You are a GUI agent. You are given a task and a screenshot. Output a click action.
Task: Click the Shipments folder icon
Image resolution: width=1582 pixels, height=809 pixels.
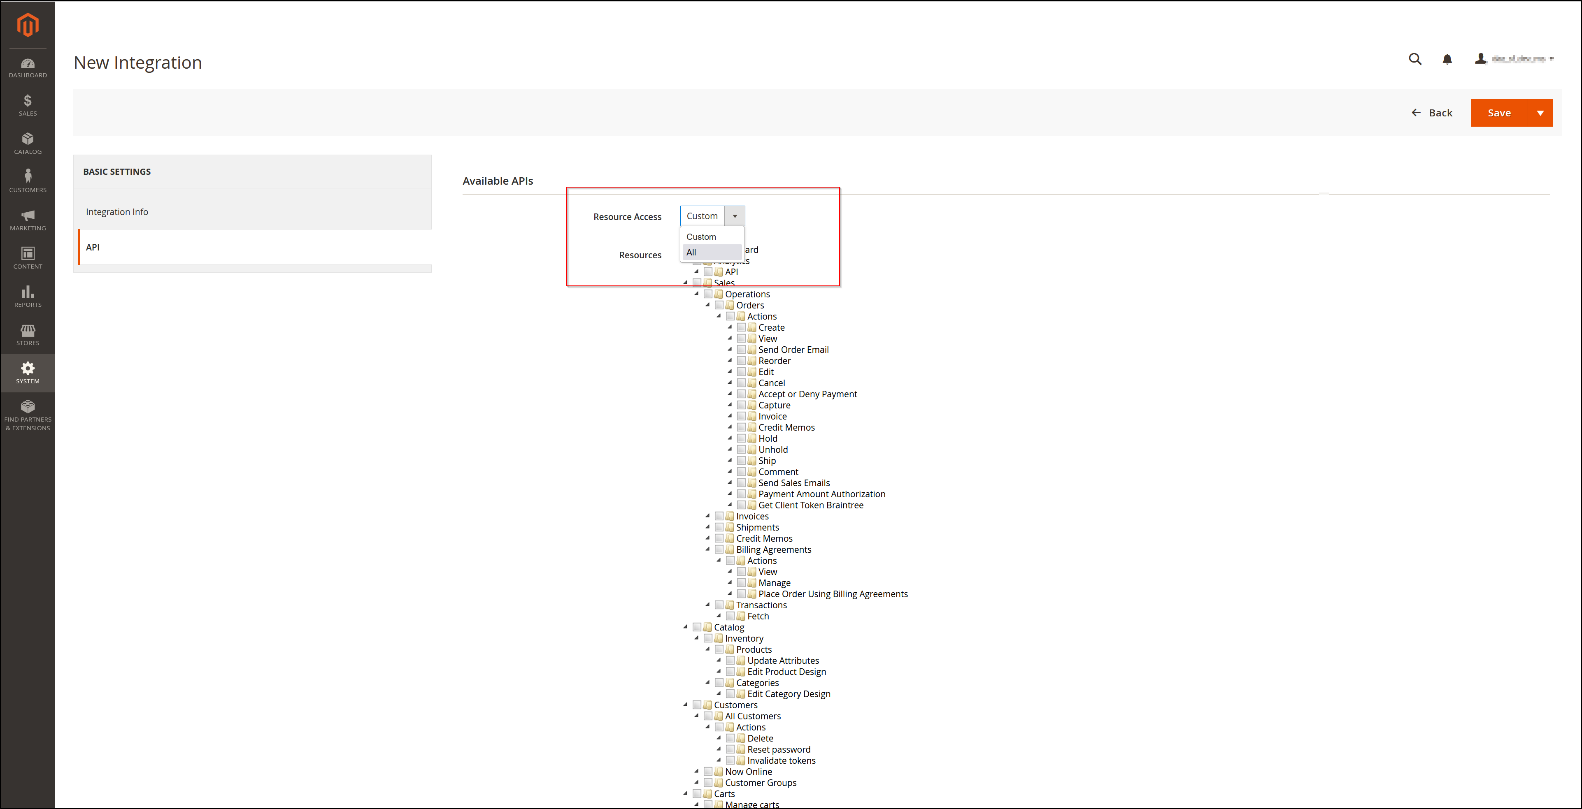click(x=730, y=527)
